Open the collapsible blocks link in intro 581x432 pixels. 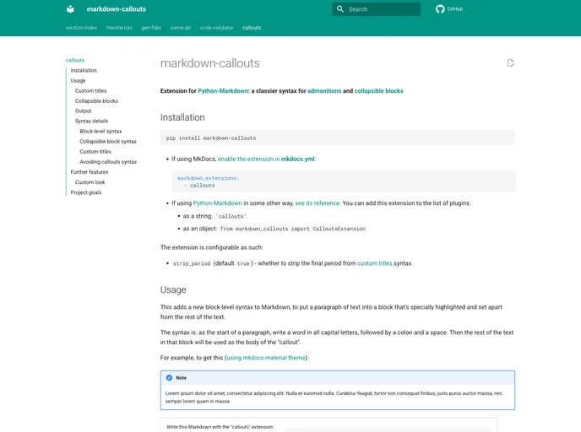pos(378,90)
